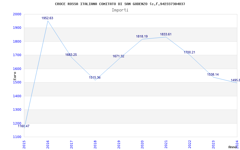The image size is (240, 150).
Task: Click the x-axis year 2017
Action: tap(71, 144)
